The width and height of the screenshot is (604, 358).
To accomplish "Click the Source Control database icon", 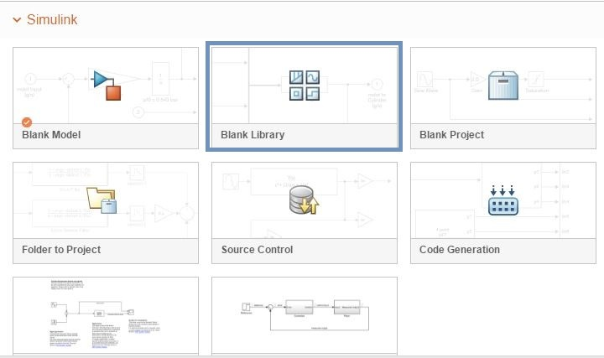I will pyautogui.click(x=304, y=200).
